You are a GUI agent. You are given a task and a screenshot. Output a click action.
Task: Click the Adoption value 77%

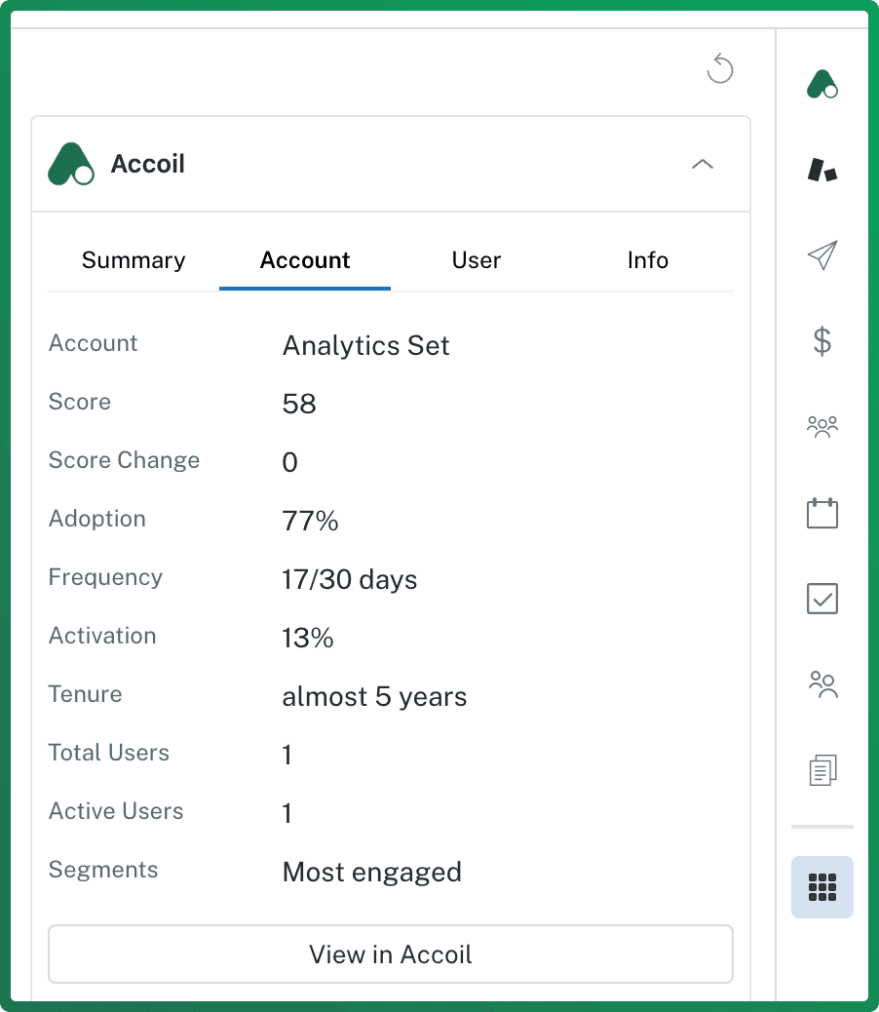310,521
